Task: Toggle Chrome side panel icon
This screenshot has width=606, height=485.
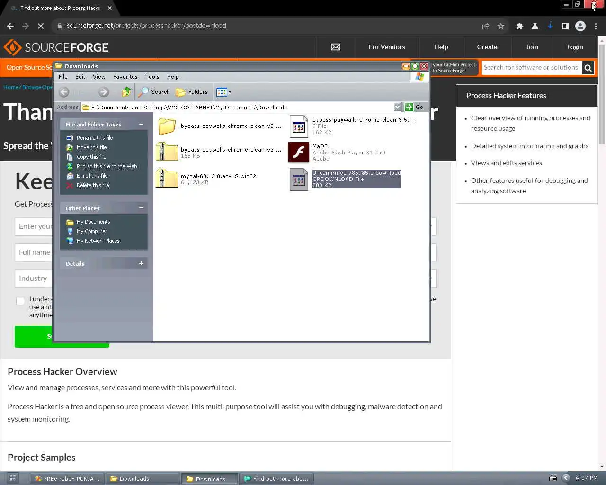Action: coord(565,26)
